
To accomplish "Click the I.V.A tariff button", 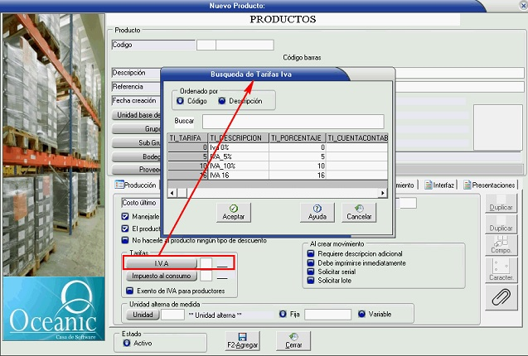I will 161,263.
